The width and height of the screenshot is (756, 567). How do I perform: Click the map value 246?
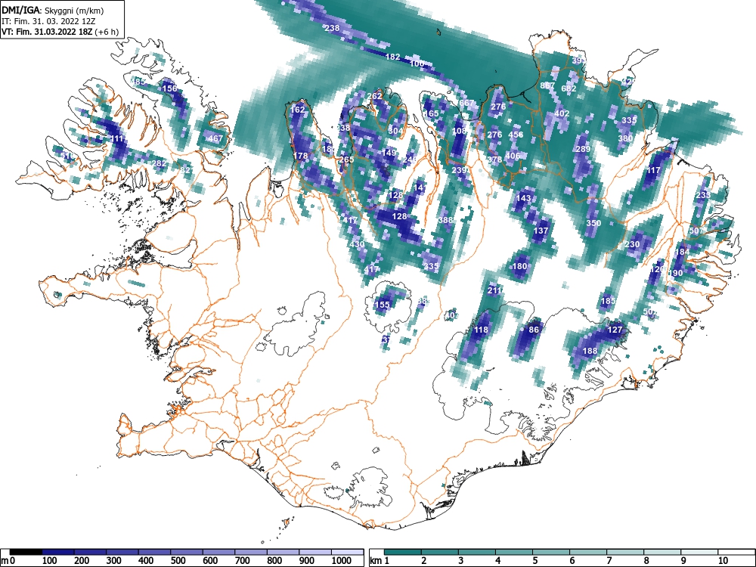click(x=411, y=160)
